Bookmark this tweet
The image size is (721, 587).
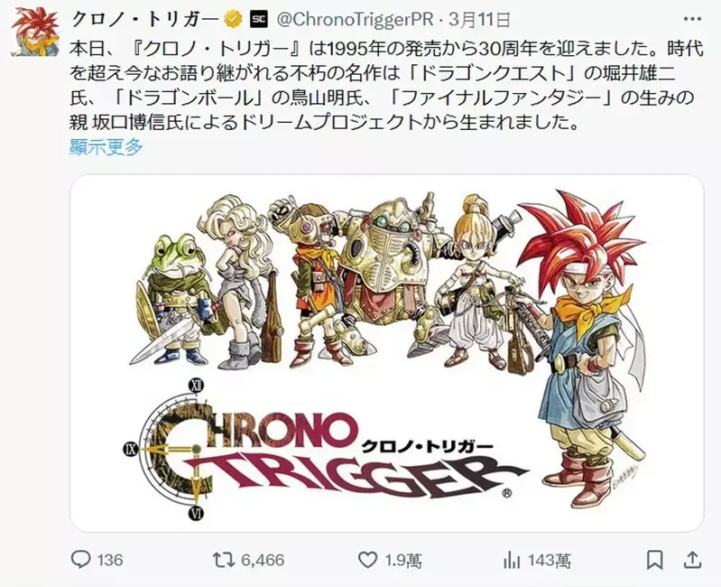coord(655,560)
